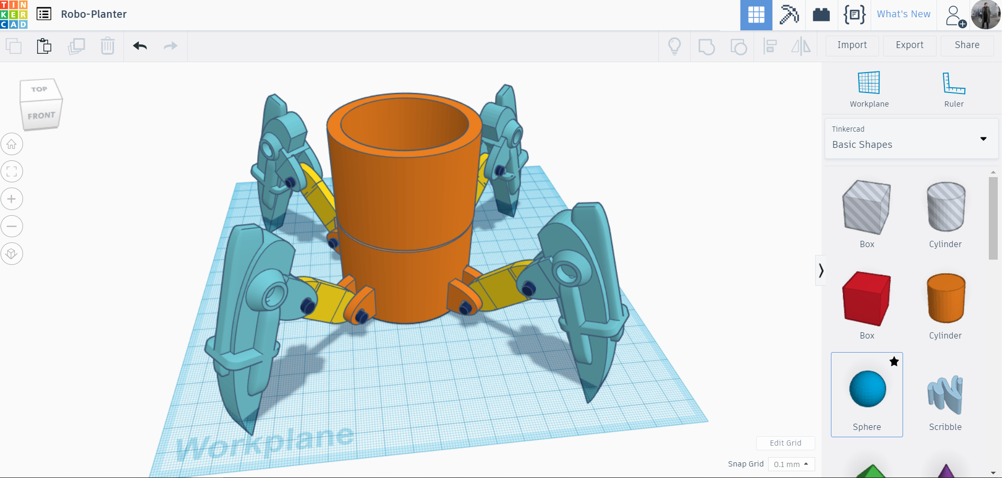Open the Bricks mode
Viewport: 1004px width, 478px height.
(x=822, y=15)
